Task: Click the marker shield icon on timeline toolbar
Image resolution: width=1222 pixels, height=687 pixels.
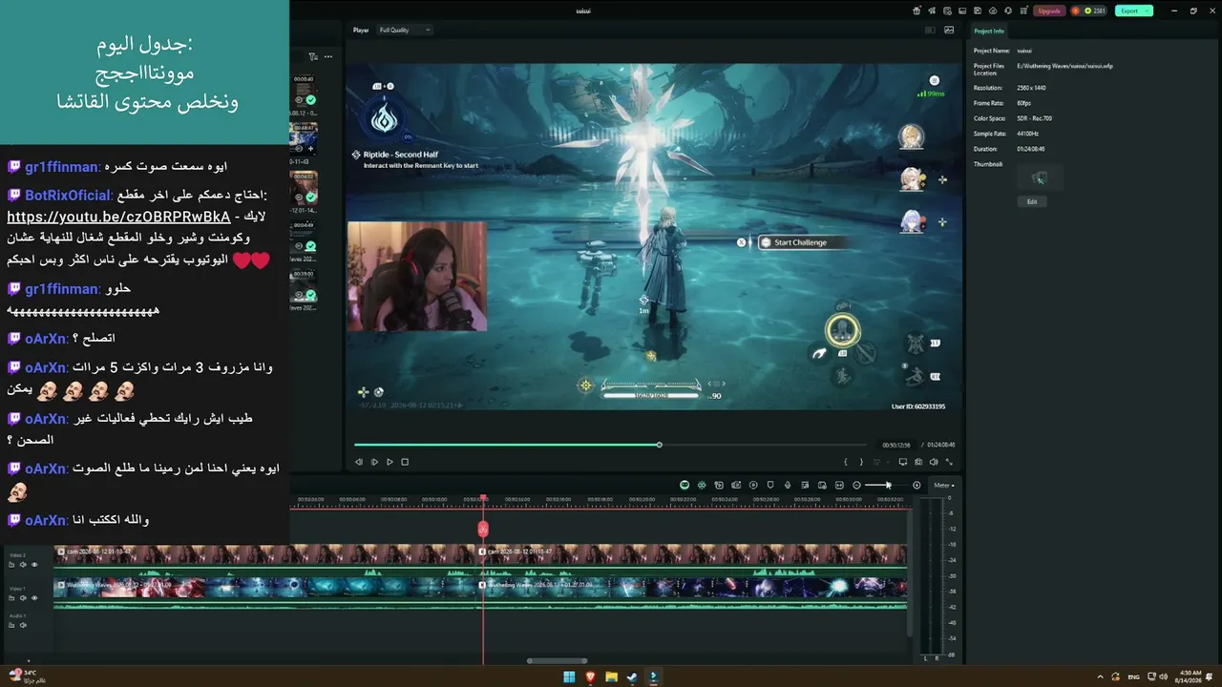Action: [770, 485]
